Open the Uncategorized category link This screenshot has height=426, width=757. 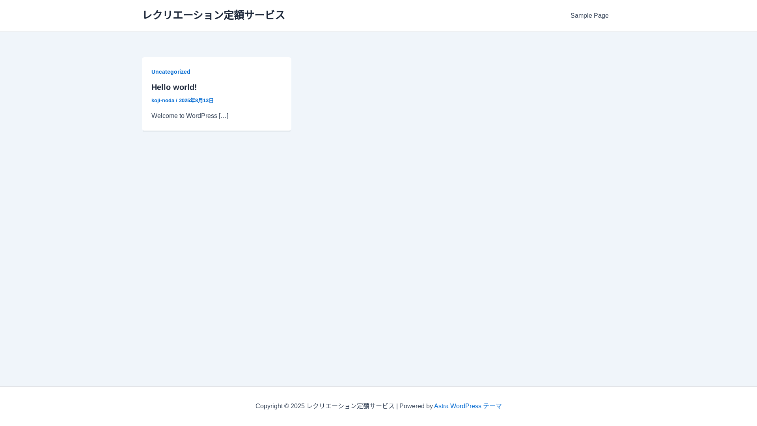171,72
